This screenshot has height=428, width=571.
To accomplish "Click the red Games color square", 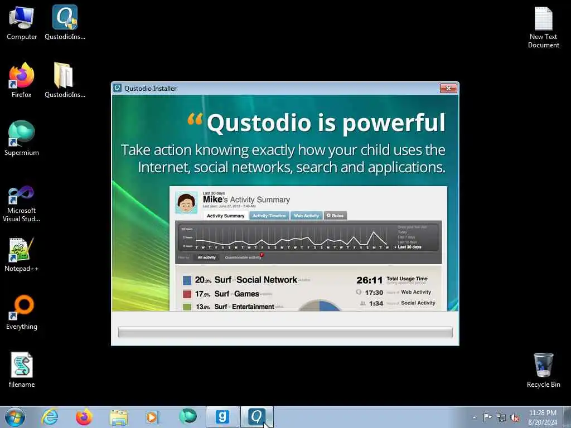I will click(187, 294).
